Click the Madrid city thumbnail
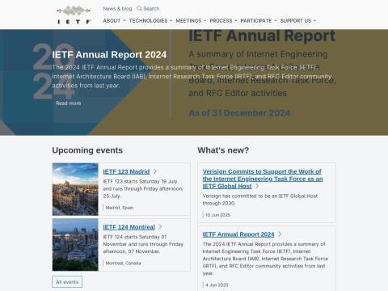The width and height of the screenshot is (388, 291). click(75, 189)
